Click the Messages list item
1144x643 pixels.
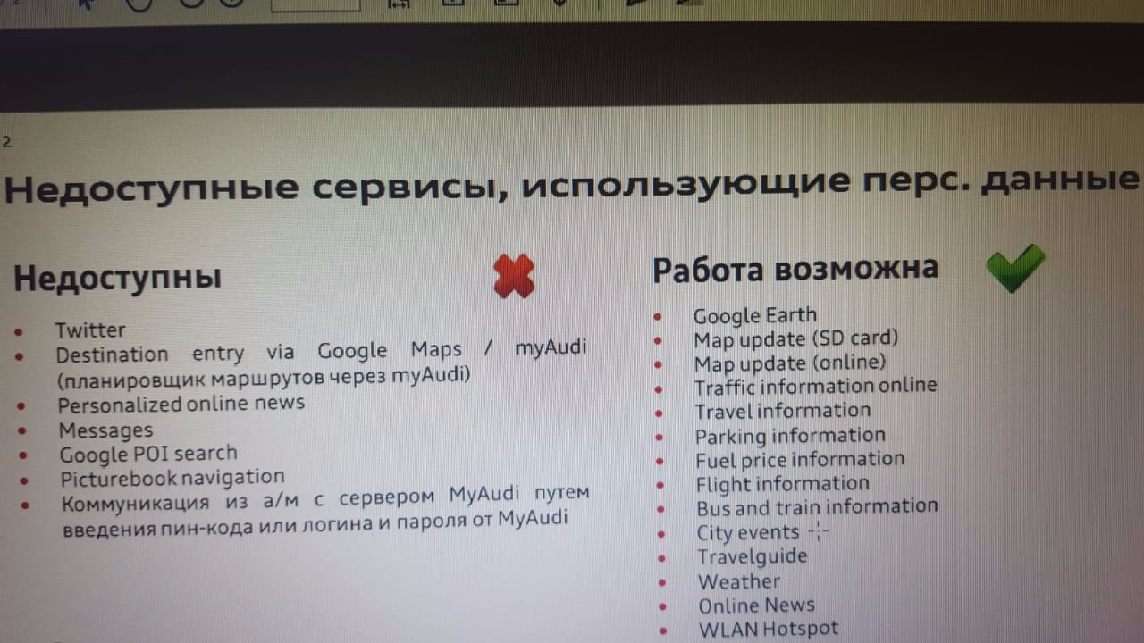coord(105,430)
